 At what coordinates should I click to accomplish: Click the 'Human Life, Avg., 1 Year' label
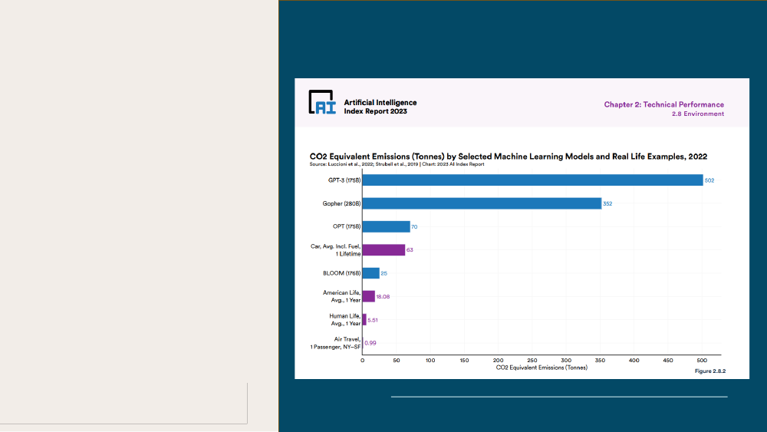click(345, 320)
